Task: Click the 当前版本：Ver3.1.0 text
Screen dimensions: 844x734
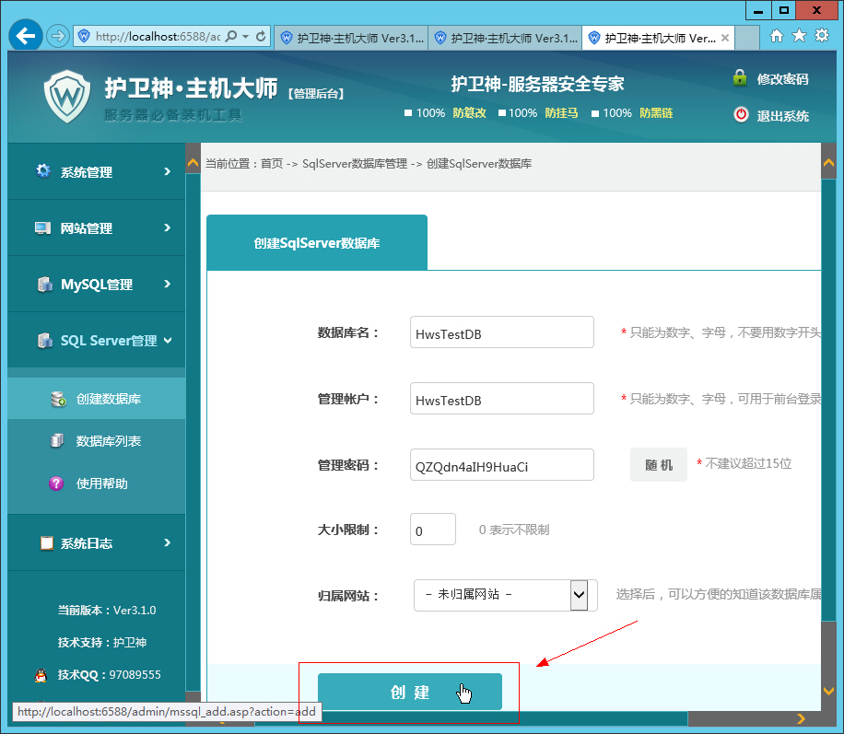Action: coord(107,611)
